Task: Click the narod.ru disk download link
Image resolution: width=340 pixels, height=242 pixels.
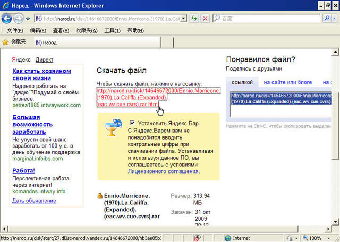Action: pyautogui.click(x=158, y=97)
